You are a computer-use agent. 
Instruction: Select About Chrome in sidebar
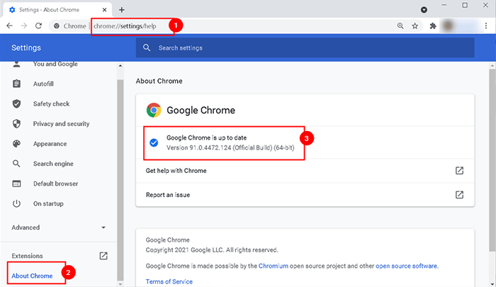click(32, 275)
